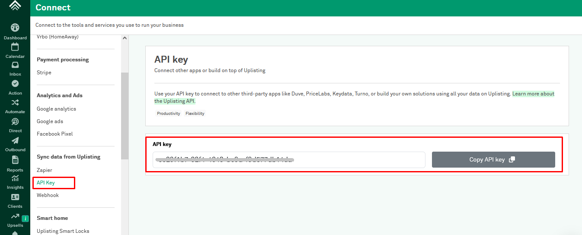Open the Action checkmark icon

[x=15, y=84]
